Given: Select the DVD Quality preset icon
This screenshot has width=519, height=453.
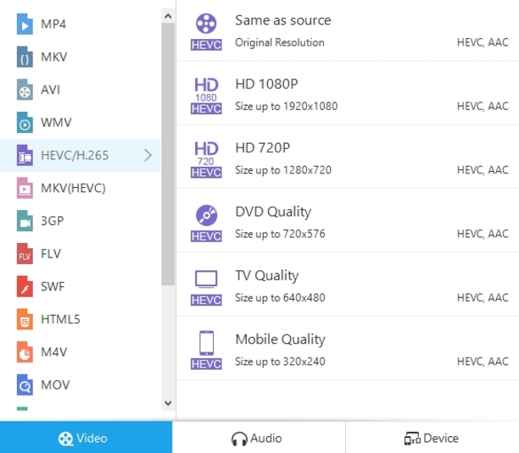Looking at the screenshot, I should [x=206, y=222].
